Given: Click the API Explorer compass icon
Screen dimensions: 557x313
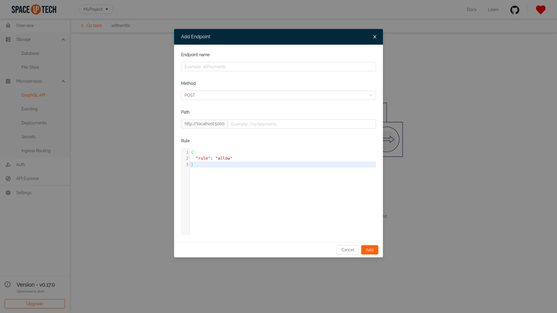Looking at the screenshot, I should tap(7, 178).
